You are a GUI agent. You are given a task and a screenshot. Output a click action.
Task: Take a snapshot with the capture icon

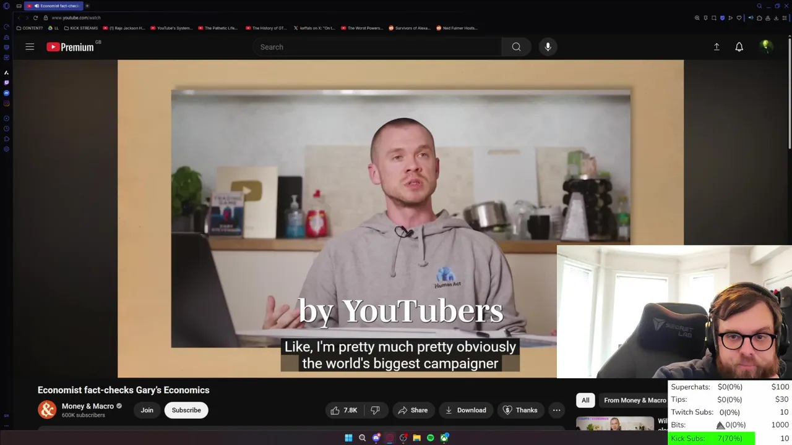tap(714, 18)
